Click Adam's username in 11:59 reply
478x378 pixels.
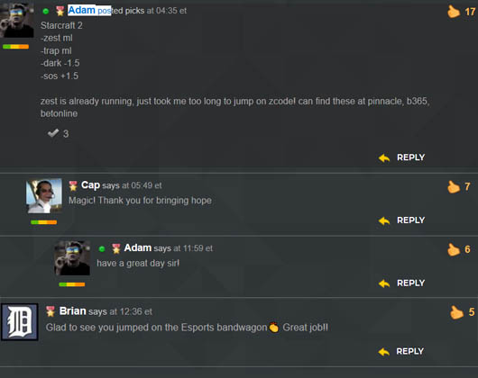(x=138, y=247)
